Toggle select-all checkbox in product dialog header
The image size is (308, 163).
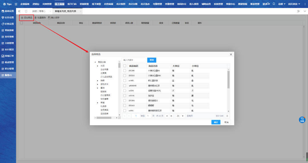[125, 66]
